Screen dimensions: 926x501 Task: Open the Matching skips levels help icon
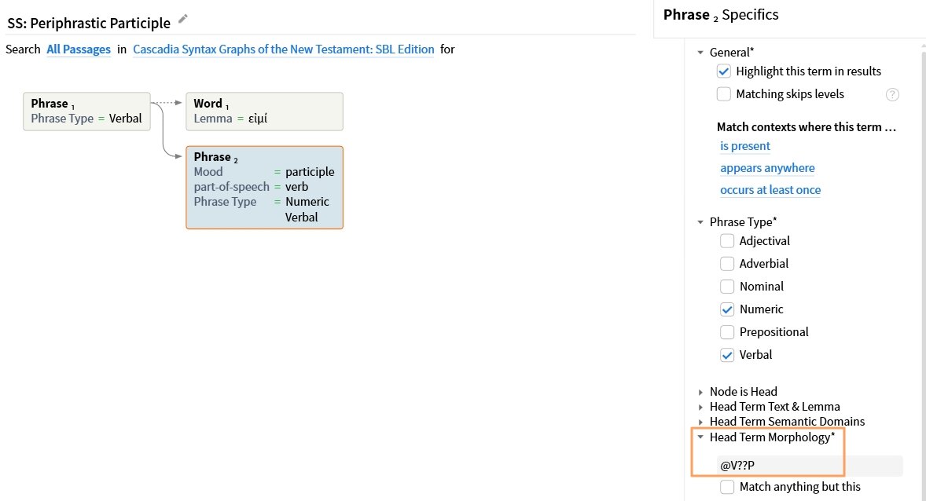click(x=892, y=94)
